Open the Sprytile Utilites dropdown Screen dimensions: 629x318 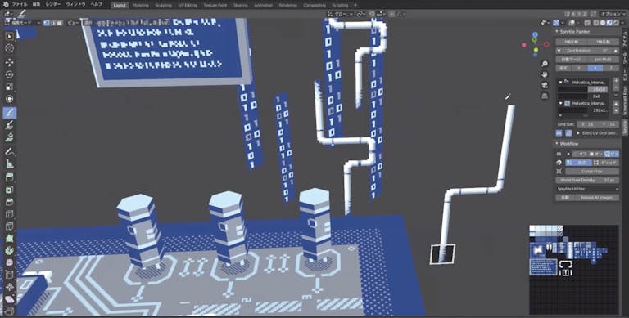tap(588, 189)
